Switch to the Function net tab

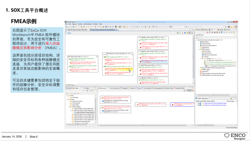[114, 88]
